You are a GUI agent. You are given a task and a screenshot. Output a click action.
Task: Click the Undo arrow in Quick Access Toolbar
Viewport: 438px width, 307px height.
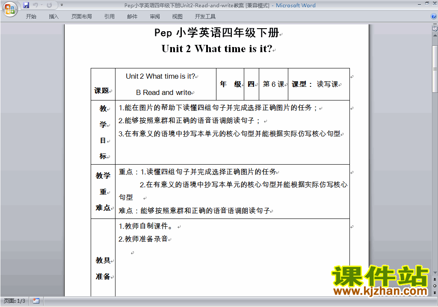(35, 5)
